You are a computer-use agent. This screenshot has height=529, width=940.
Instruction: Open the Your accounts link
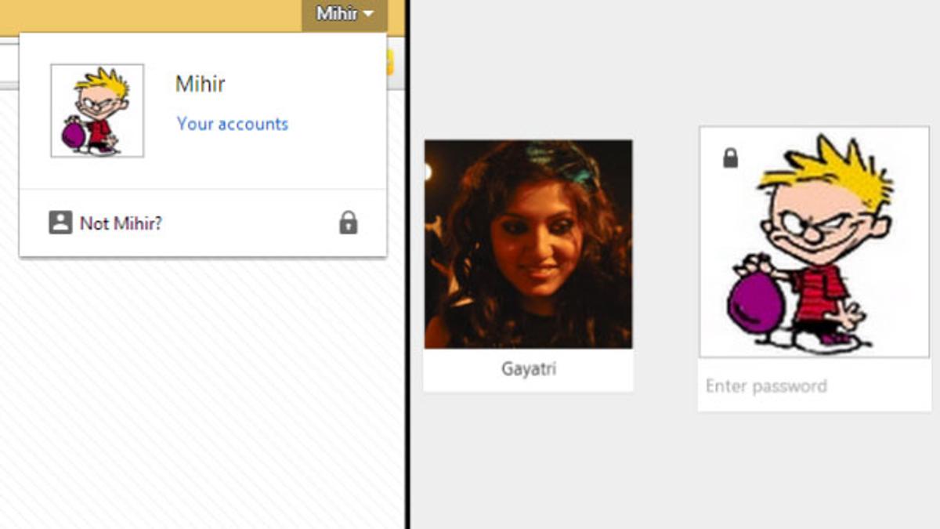(x=232, y=124)
